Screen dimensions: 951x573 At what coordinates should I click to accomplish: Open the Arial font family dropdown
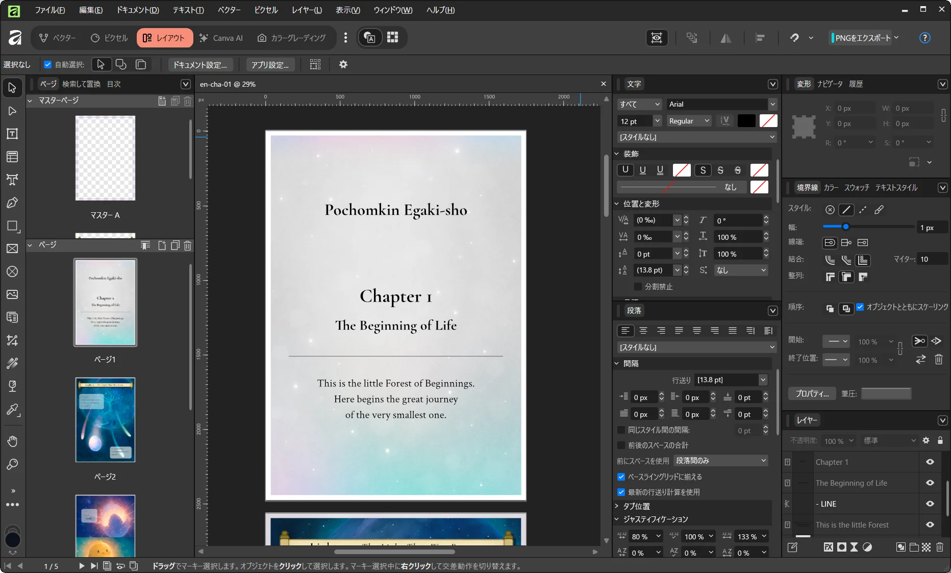(x=772, y=104)
